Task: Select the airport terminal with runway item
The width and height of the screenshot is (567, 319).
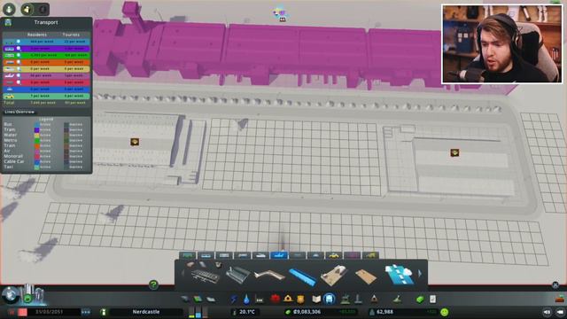Action: [335, 276]
